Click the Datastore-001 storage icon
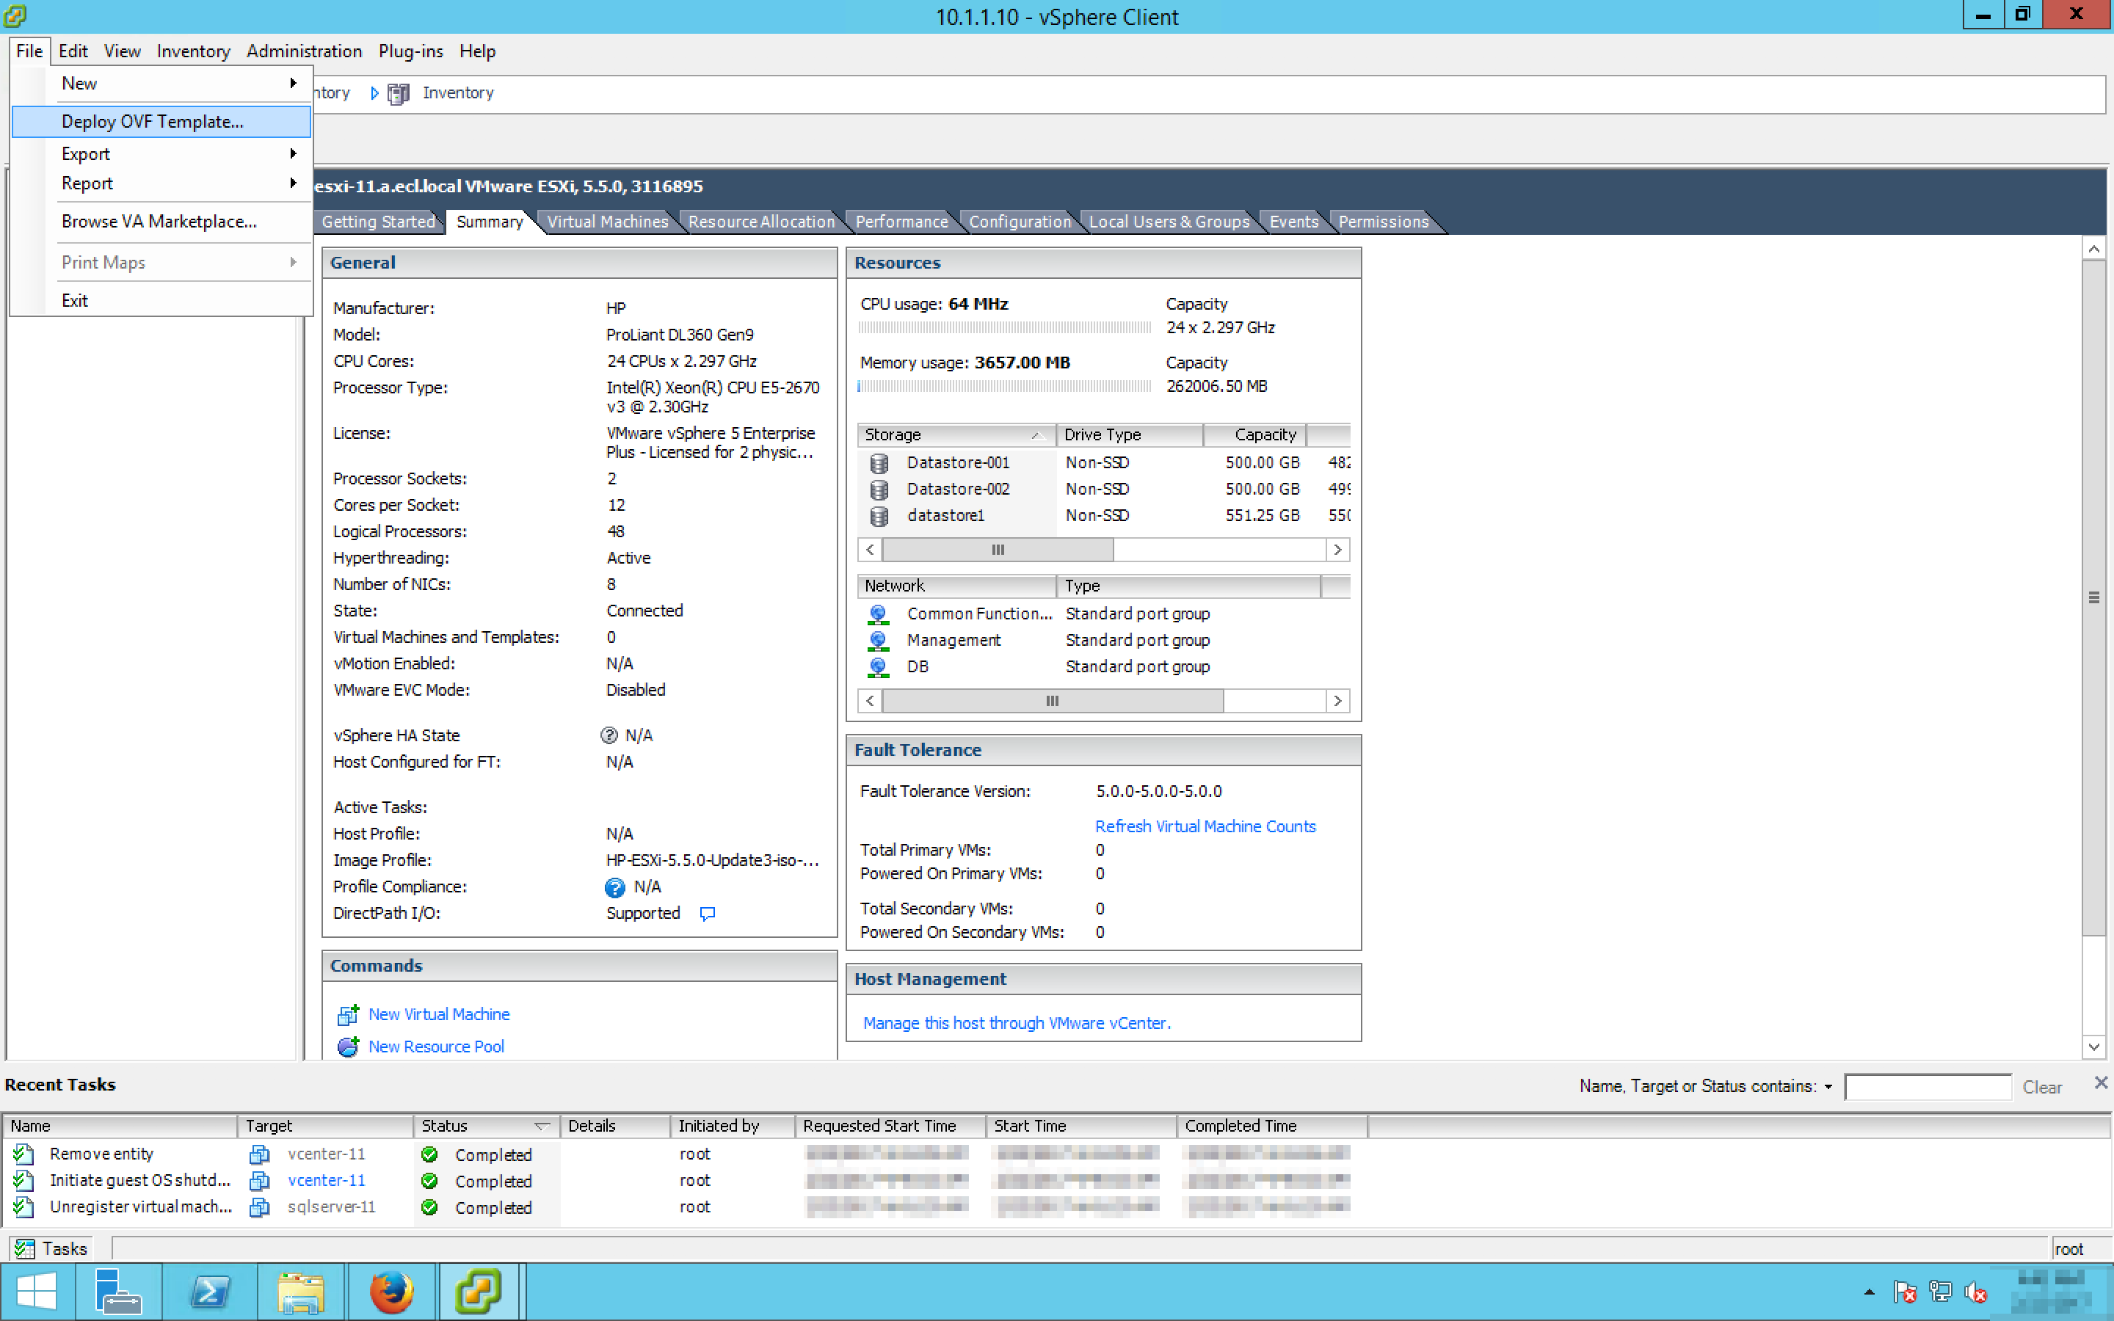This screenshot has height=1321, width=2114. 879,463
